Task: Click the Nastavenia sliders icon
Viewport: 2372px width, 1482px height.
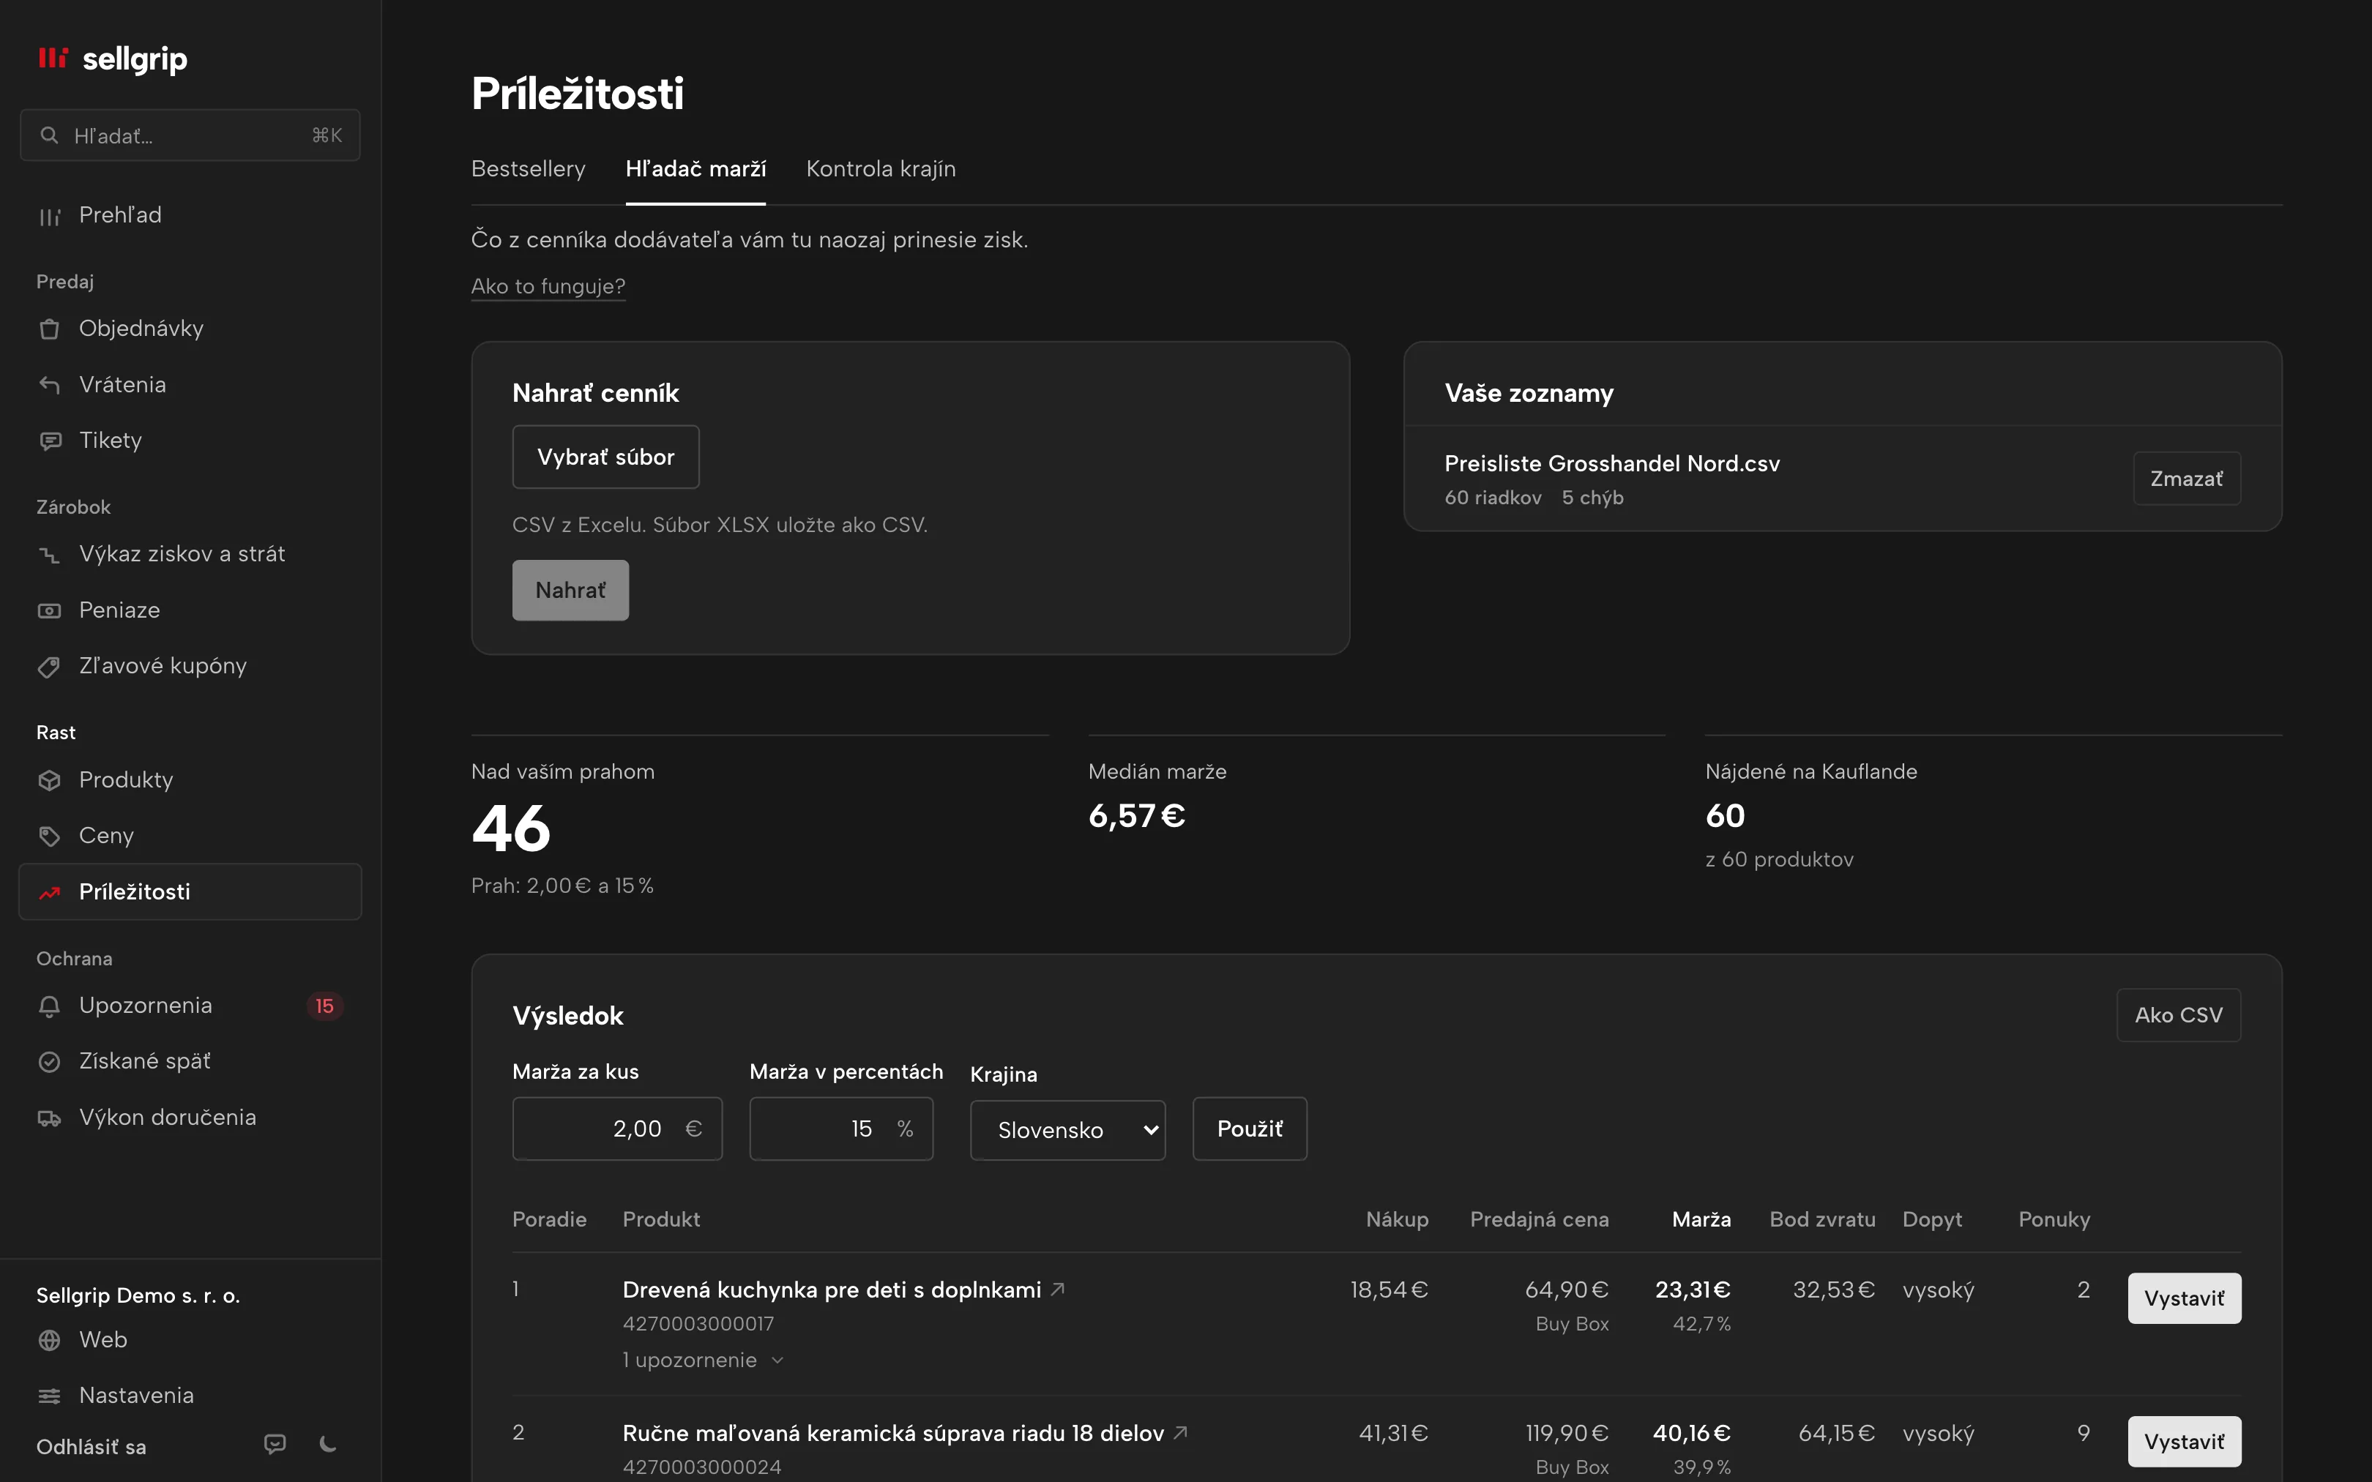Action: [49, 1396]
